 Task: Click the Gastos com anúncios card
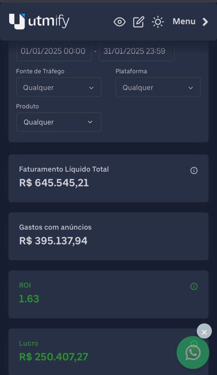click(108, 236)
